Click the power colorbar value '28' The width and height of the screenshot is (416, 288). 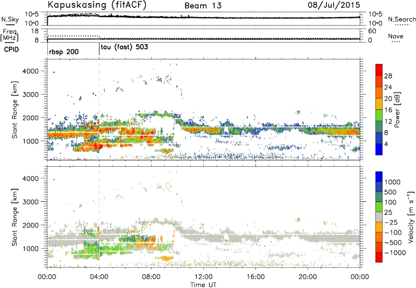388,76
